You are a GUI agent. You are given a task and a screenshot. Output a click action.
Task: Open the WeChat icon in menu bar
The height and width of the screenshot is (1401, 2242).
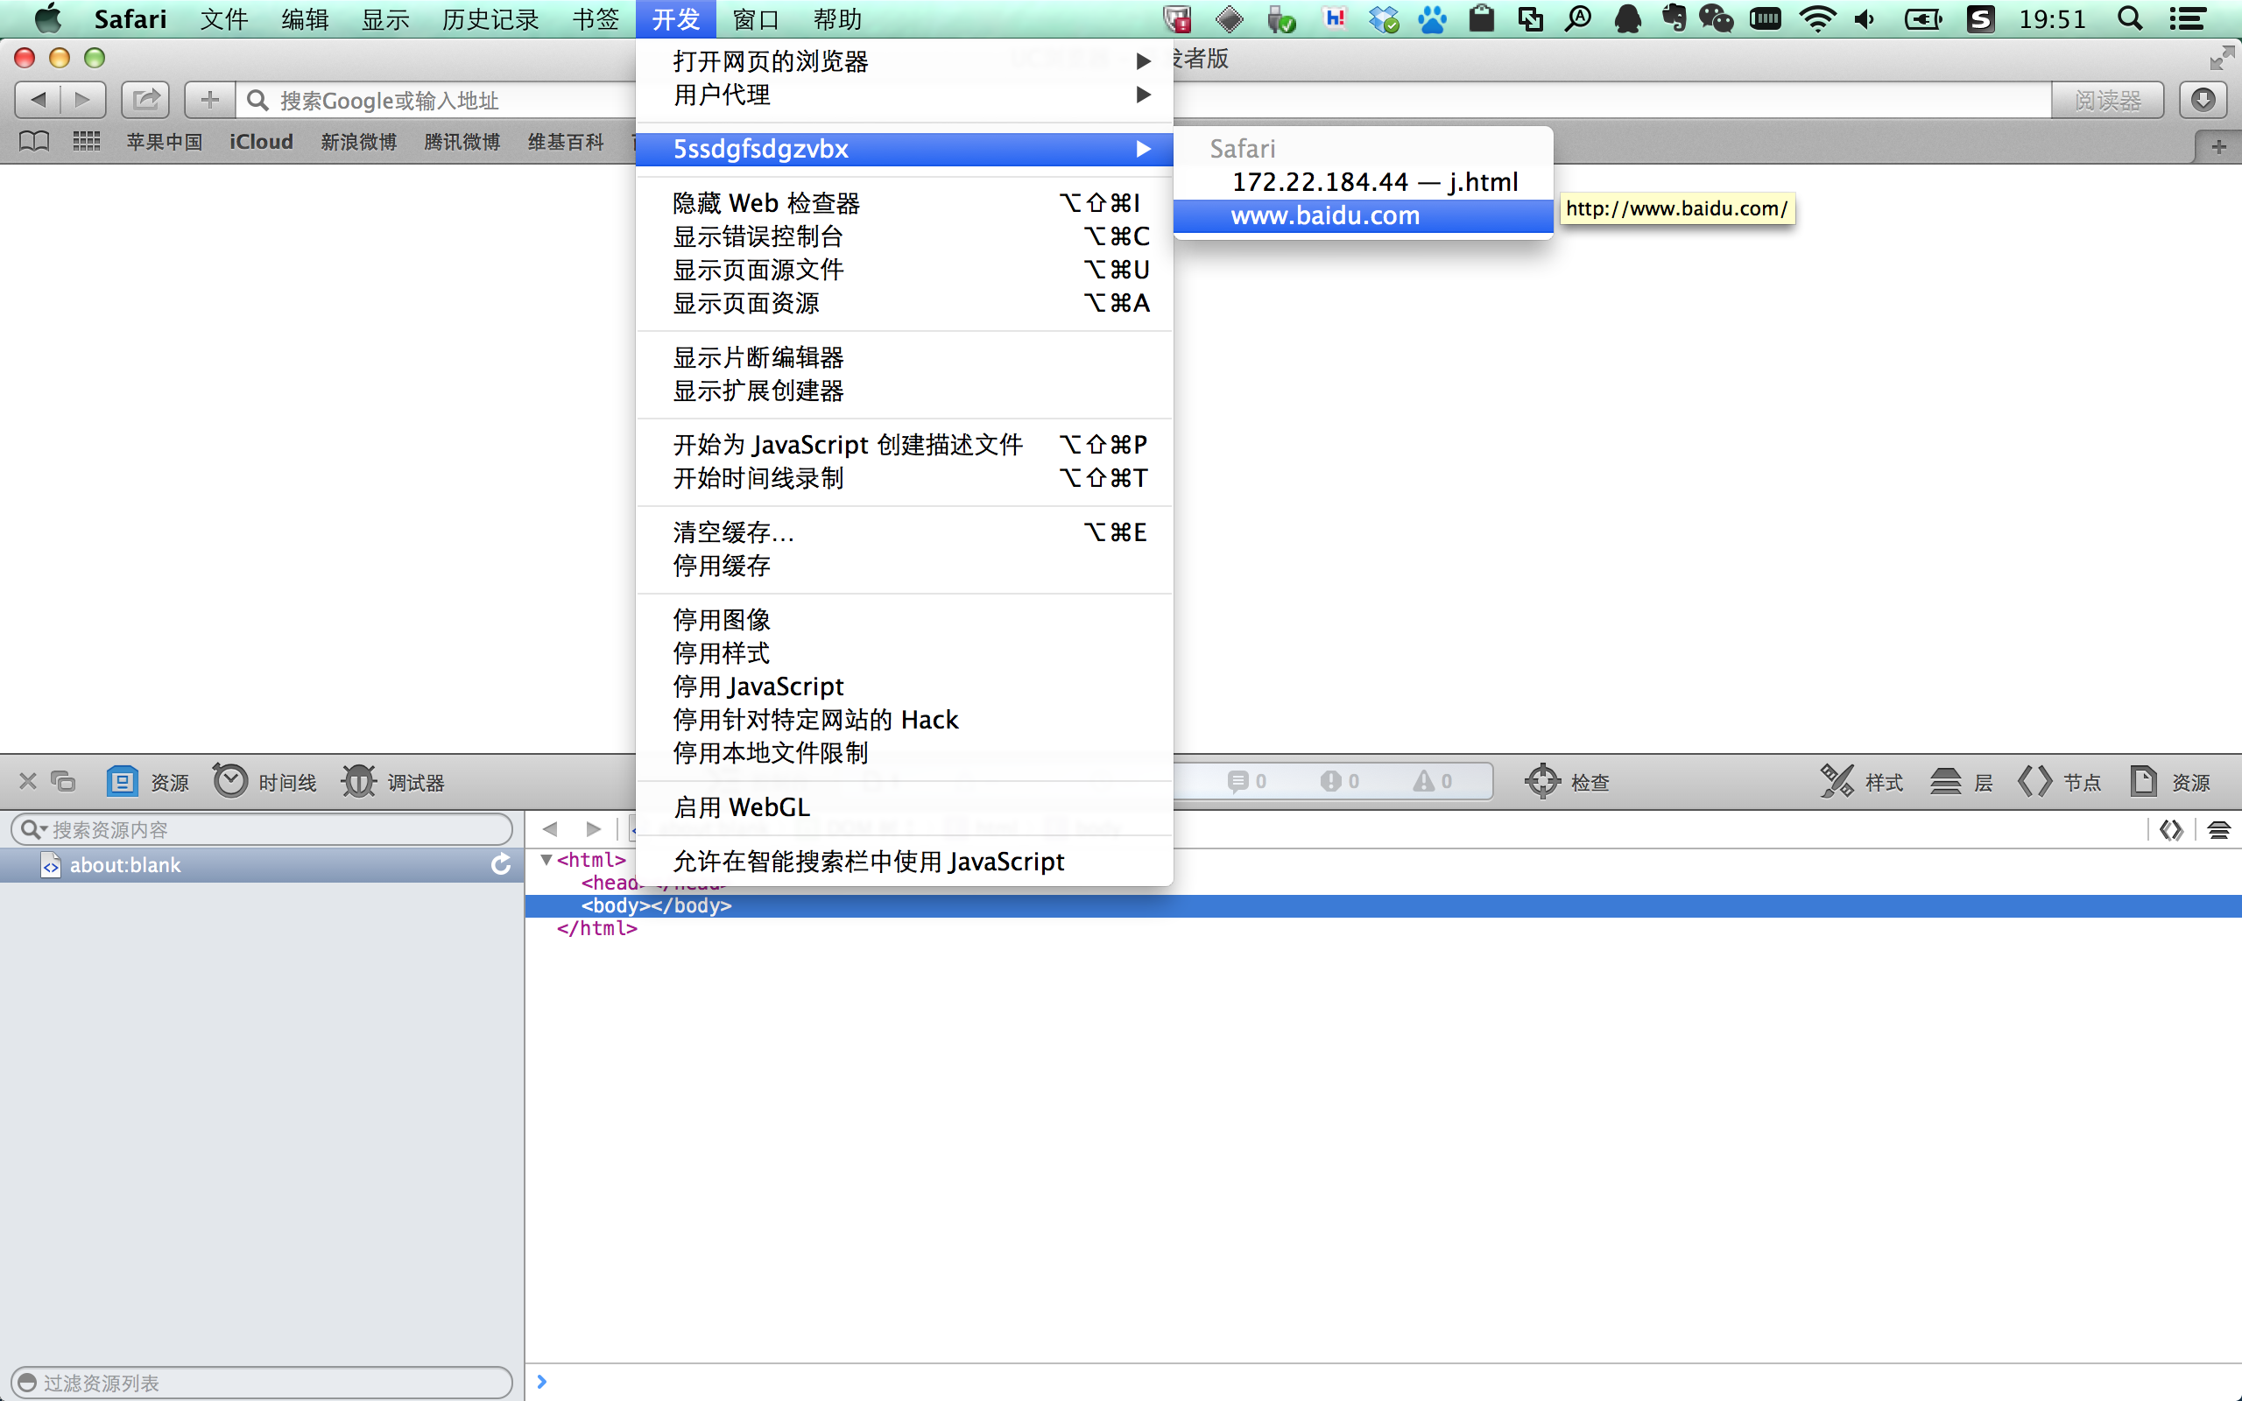tap(1717, 18)
